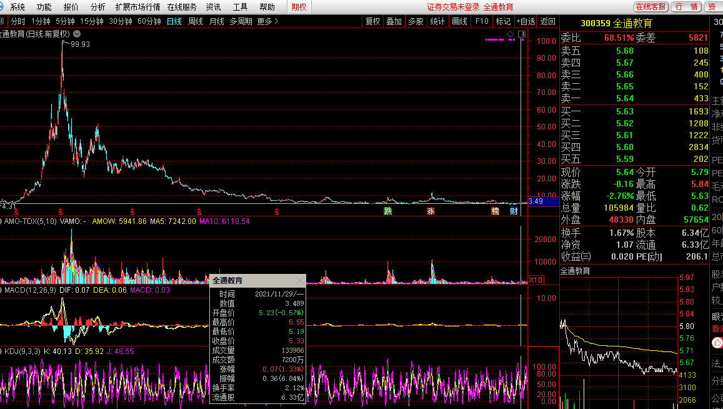Click the 99.93 peak price label

(x=80, y=44)
